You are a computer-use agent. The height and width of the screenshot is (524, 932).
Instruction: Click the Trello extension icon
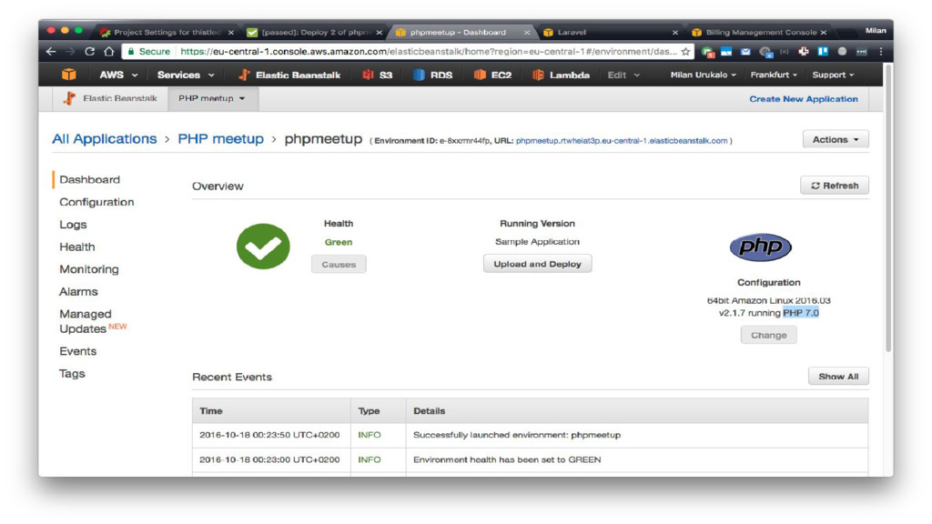click(x=823, y=52)
